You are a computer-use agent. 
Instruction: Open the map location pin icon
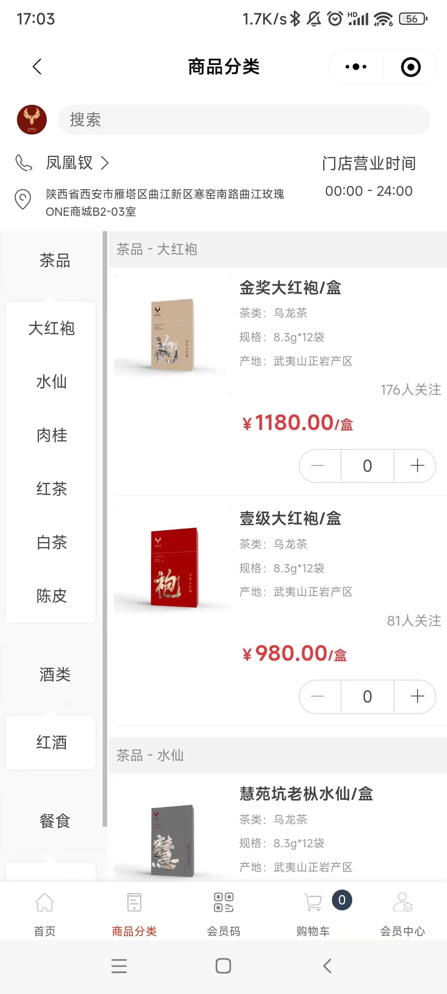pyautogui.click(x=23, y=199)
